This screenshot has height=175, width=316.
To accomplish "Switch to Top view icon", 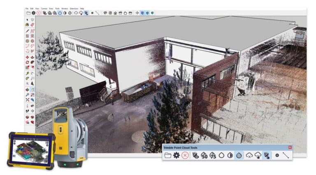I will (x=110, y=13).
